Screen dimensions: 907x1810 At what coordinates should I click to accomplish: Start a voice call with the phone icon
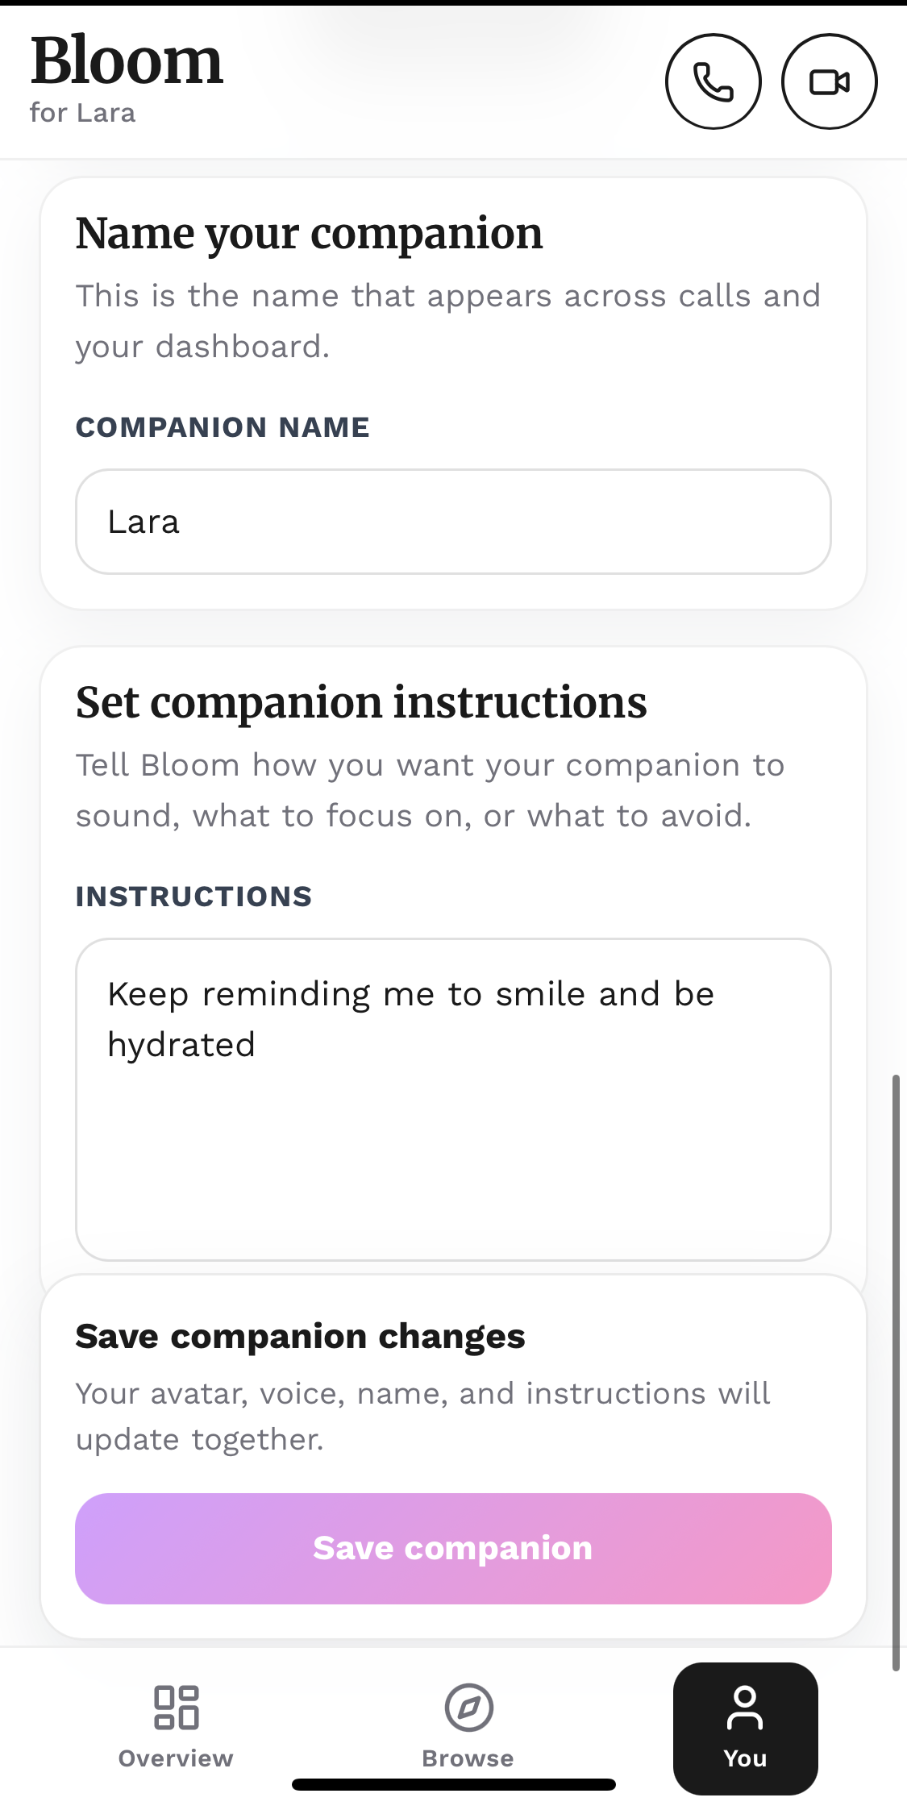(713, 81)
